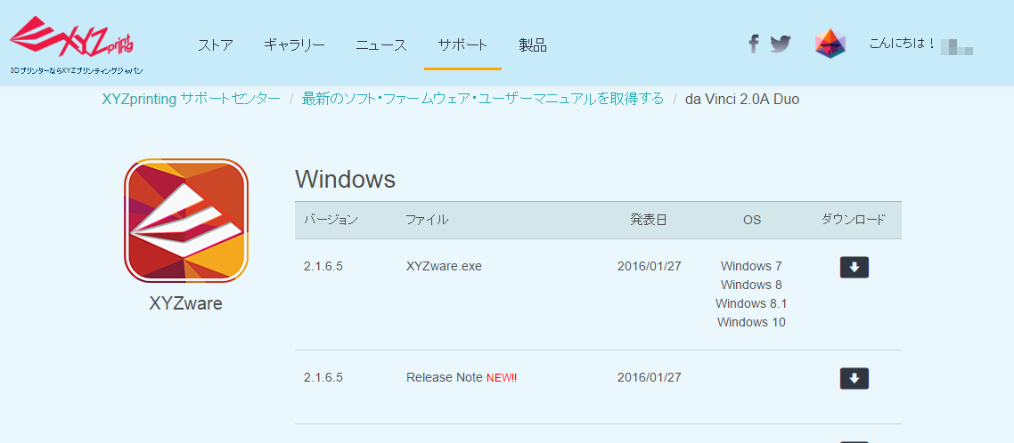Open 最新のソフト・ファームウェア breadcrumb link
The image size is (1014, 443).
point(482,99)
